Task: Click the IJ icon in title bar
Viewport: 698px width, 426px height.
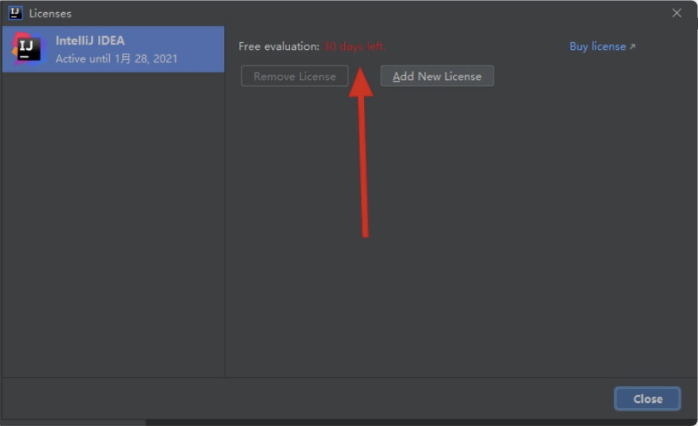Action: coord(16,13)
